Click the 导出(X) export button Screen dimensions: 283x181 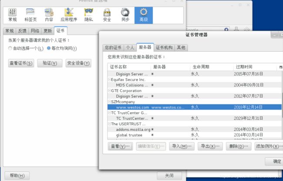(210, 146)
